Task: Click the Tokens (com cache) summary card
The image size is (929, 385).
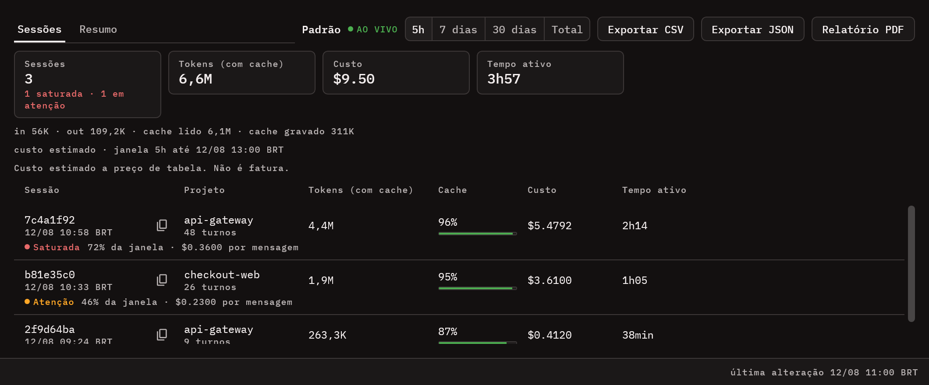Action: click(x=242, y=73)
